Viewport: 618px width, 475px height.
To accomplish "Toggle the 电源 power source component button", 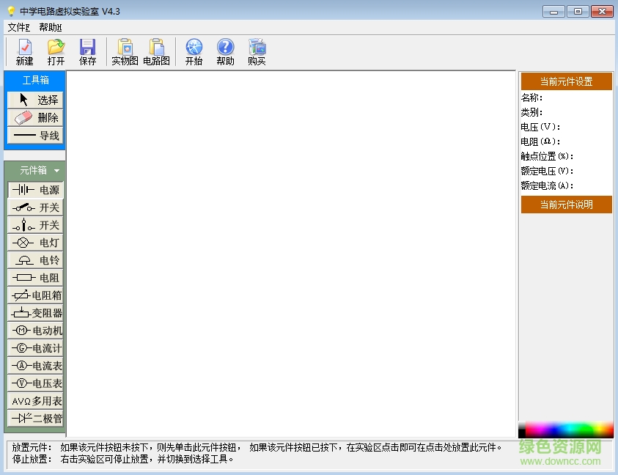I will [34, 189].
